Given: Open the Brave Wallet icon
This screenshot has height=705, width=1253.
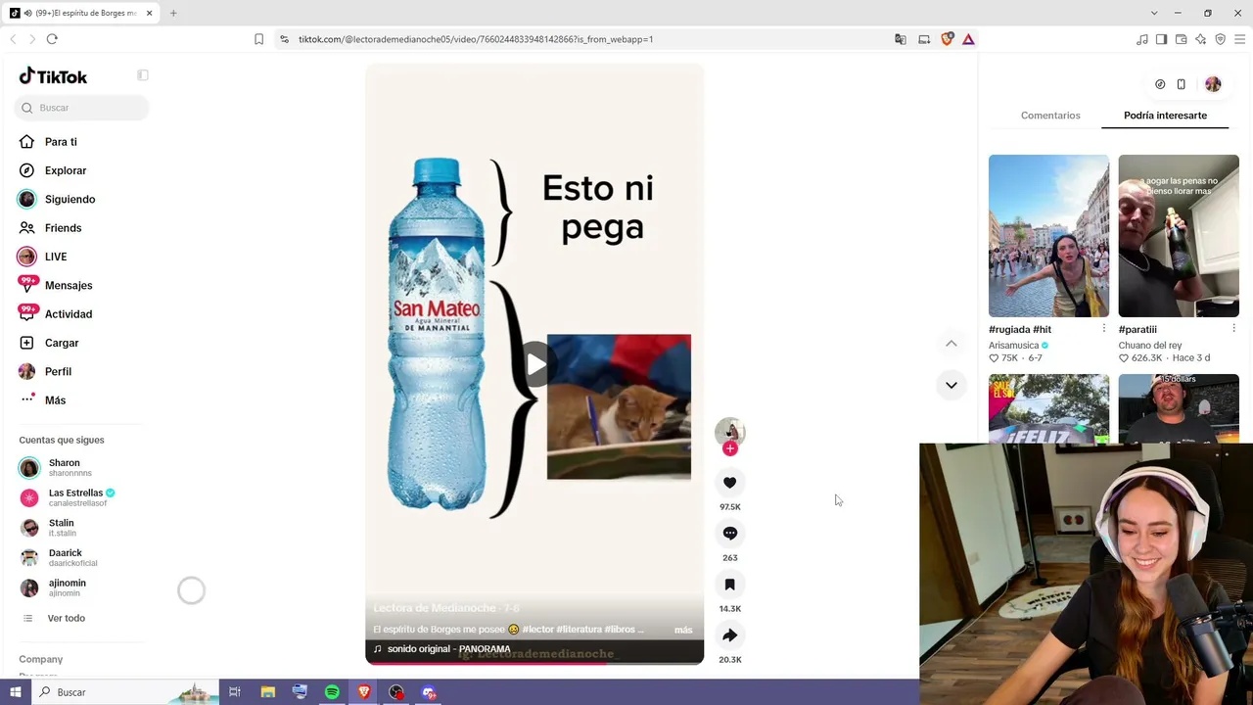Looking at the screenshot, I should 1182,39.
